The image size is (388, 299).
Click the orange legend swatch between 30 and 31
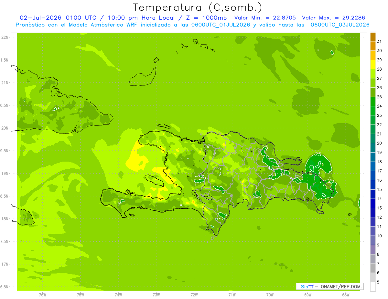point(373,46)
